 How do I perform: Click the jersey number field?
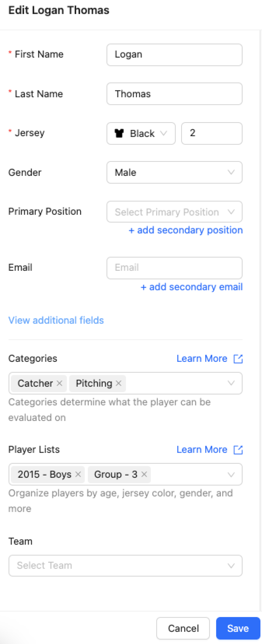pos(212,133)
